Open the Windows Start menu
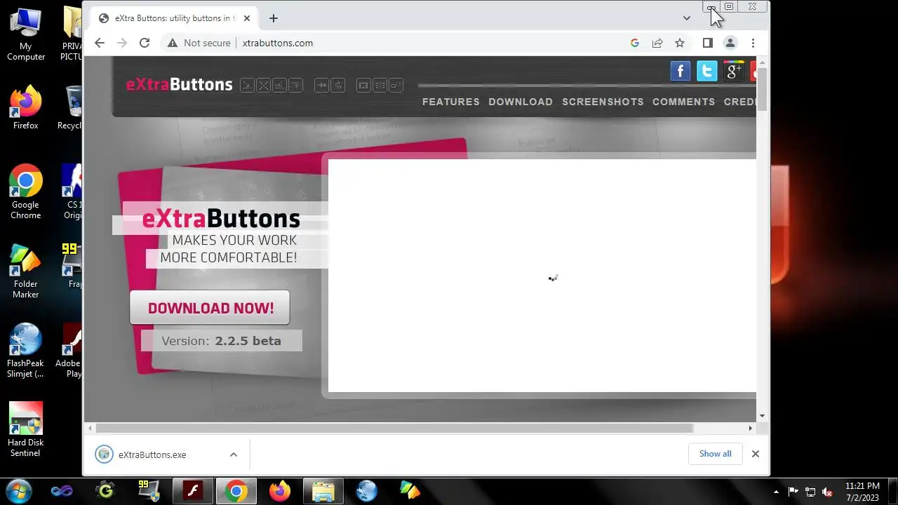The height and width of the screenshot is (505, 898). point(19,491)
